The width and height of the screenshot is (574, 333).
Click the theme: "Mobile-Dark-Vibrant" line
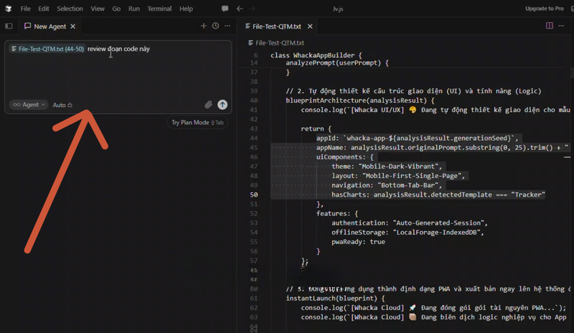(x=387, y=166)
